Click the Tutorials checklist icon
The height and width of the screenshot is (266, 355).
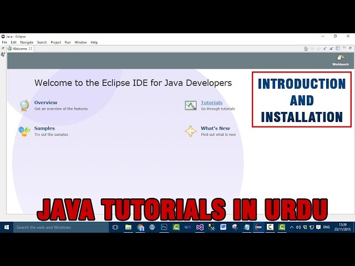191,105
